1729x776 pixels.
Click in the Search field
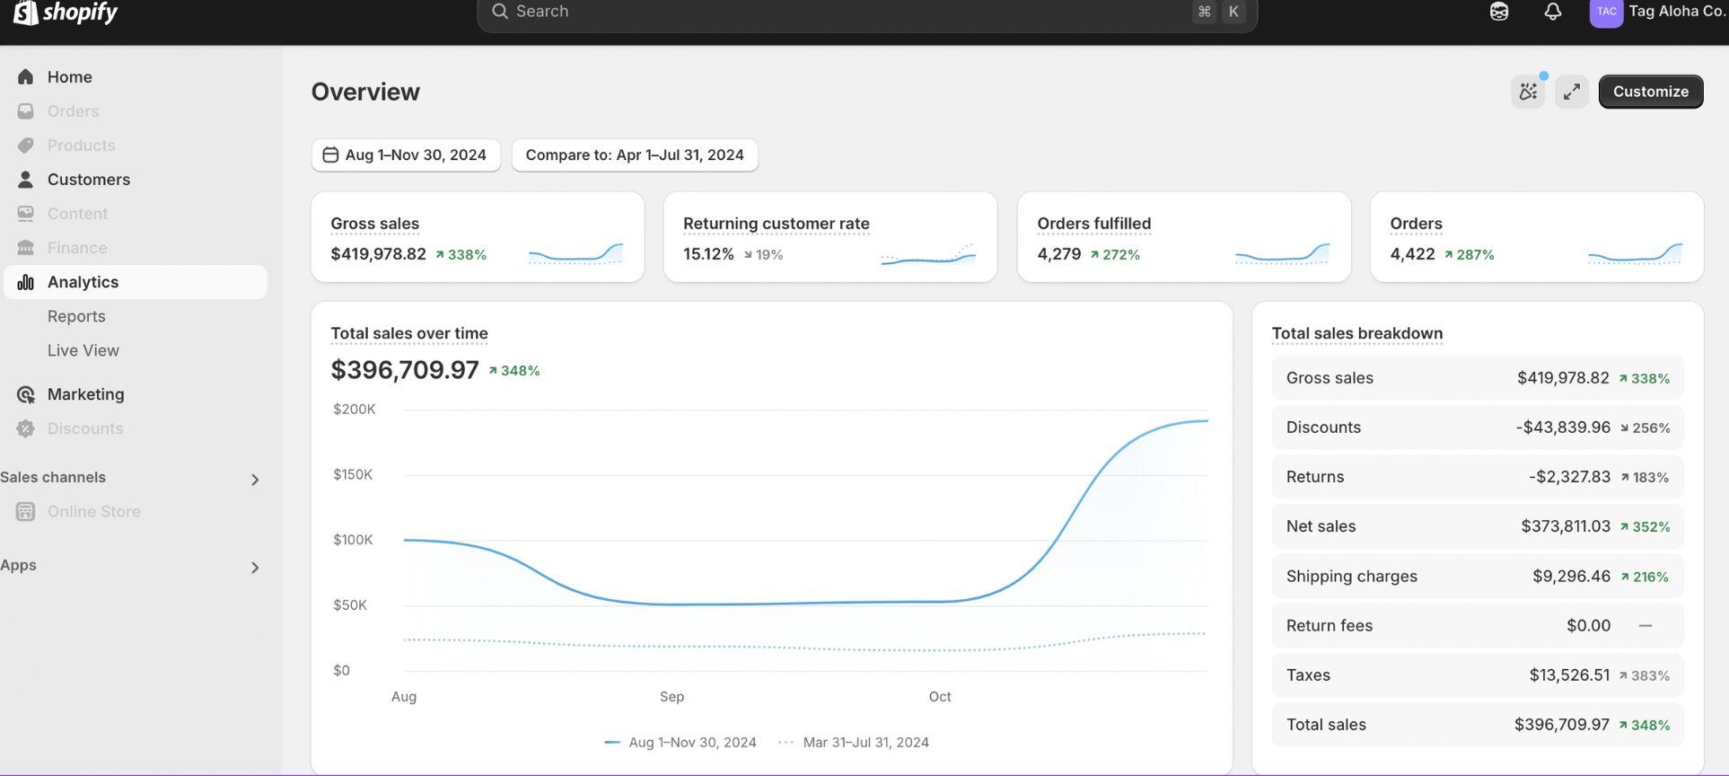click(x=867, y=12)
